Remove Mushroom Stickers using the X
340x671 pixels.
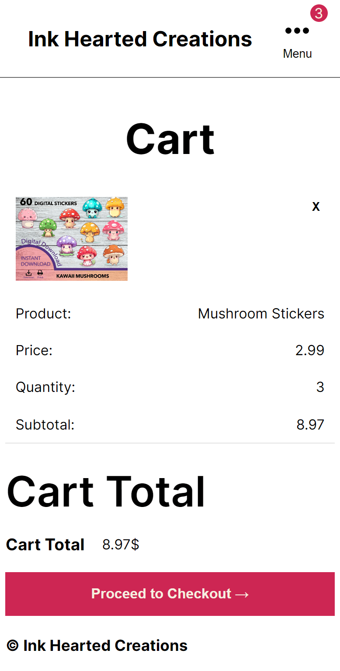click(x=316, y=206)
